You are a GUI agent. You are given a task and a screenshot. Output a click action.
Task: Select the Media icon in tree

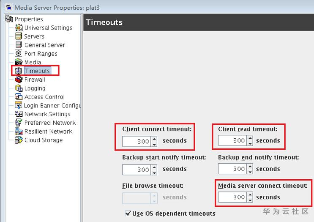pyautogui.click(x=19, y=62)
